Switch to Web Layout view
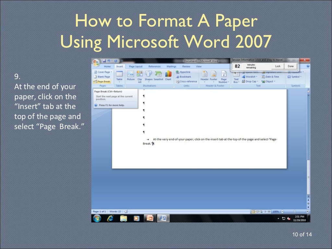 click(x=261, y=211)
